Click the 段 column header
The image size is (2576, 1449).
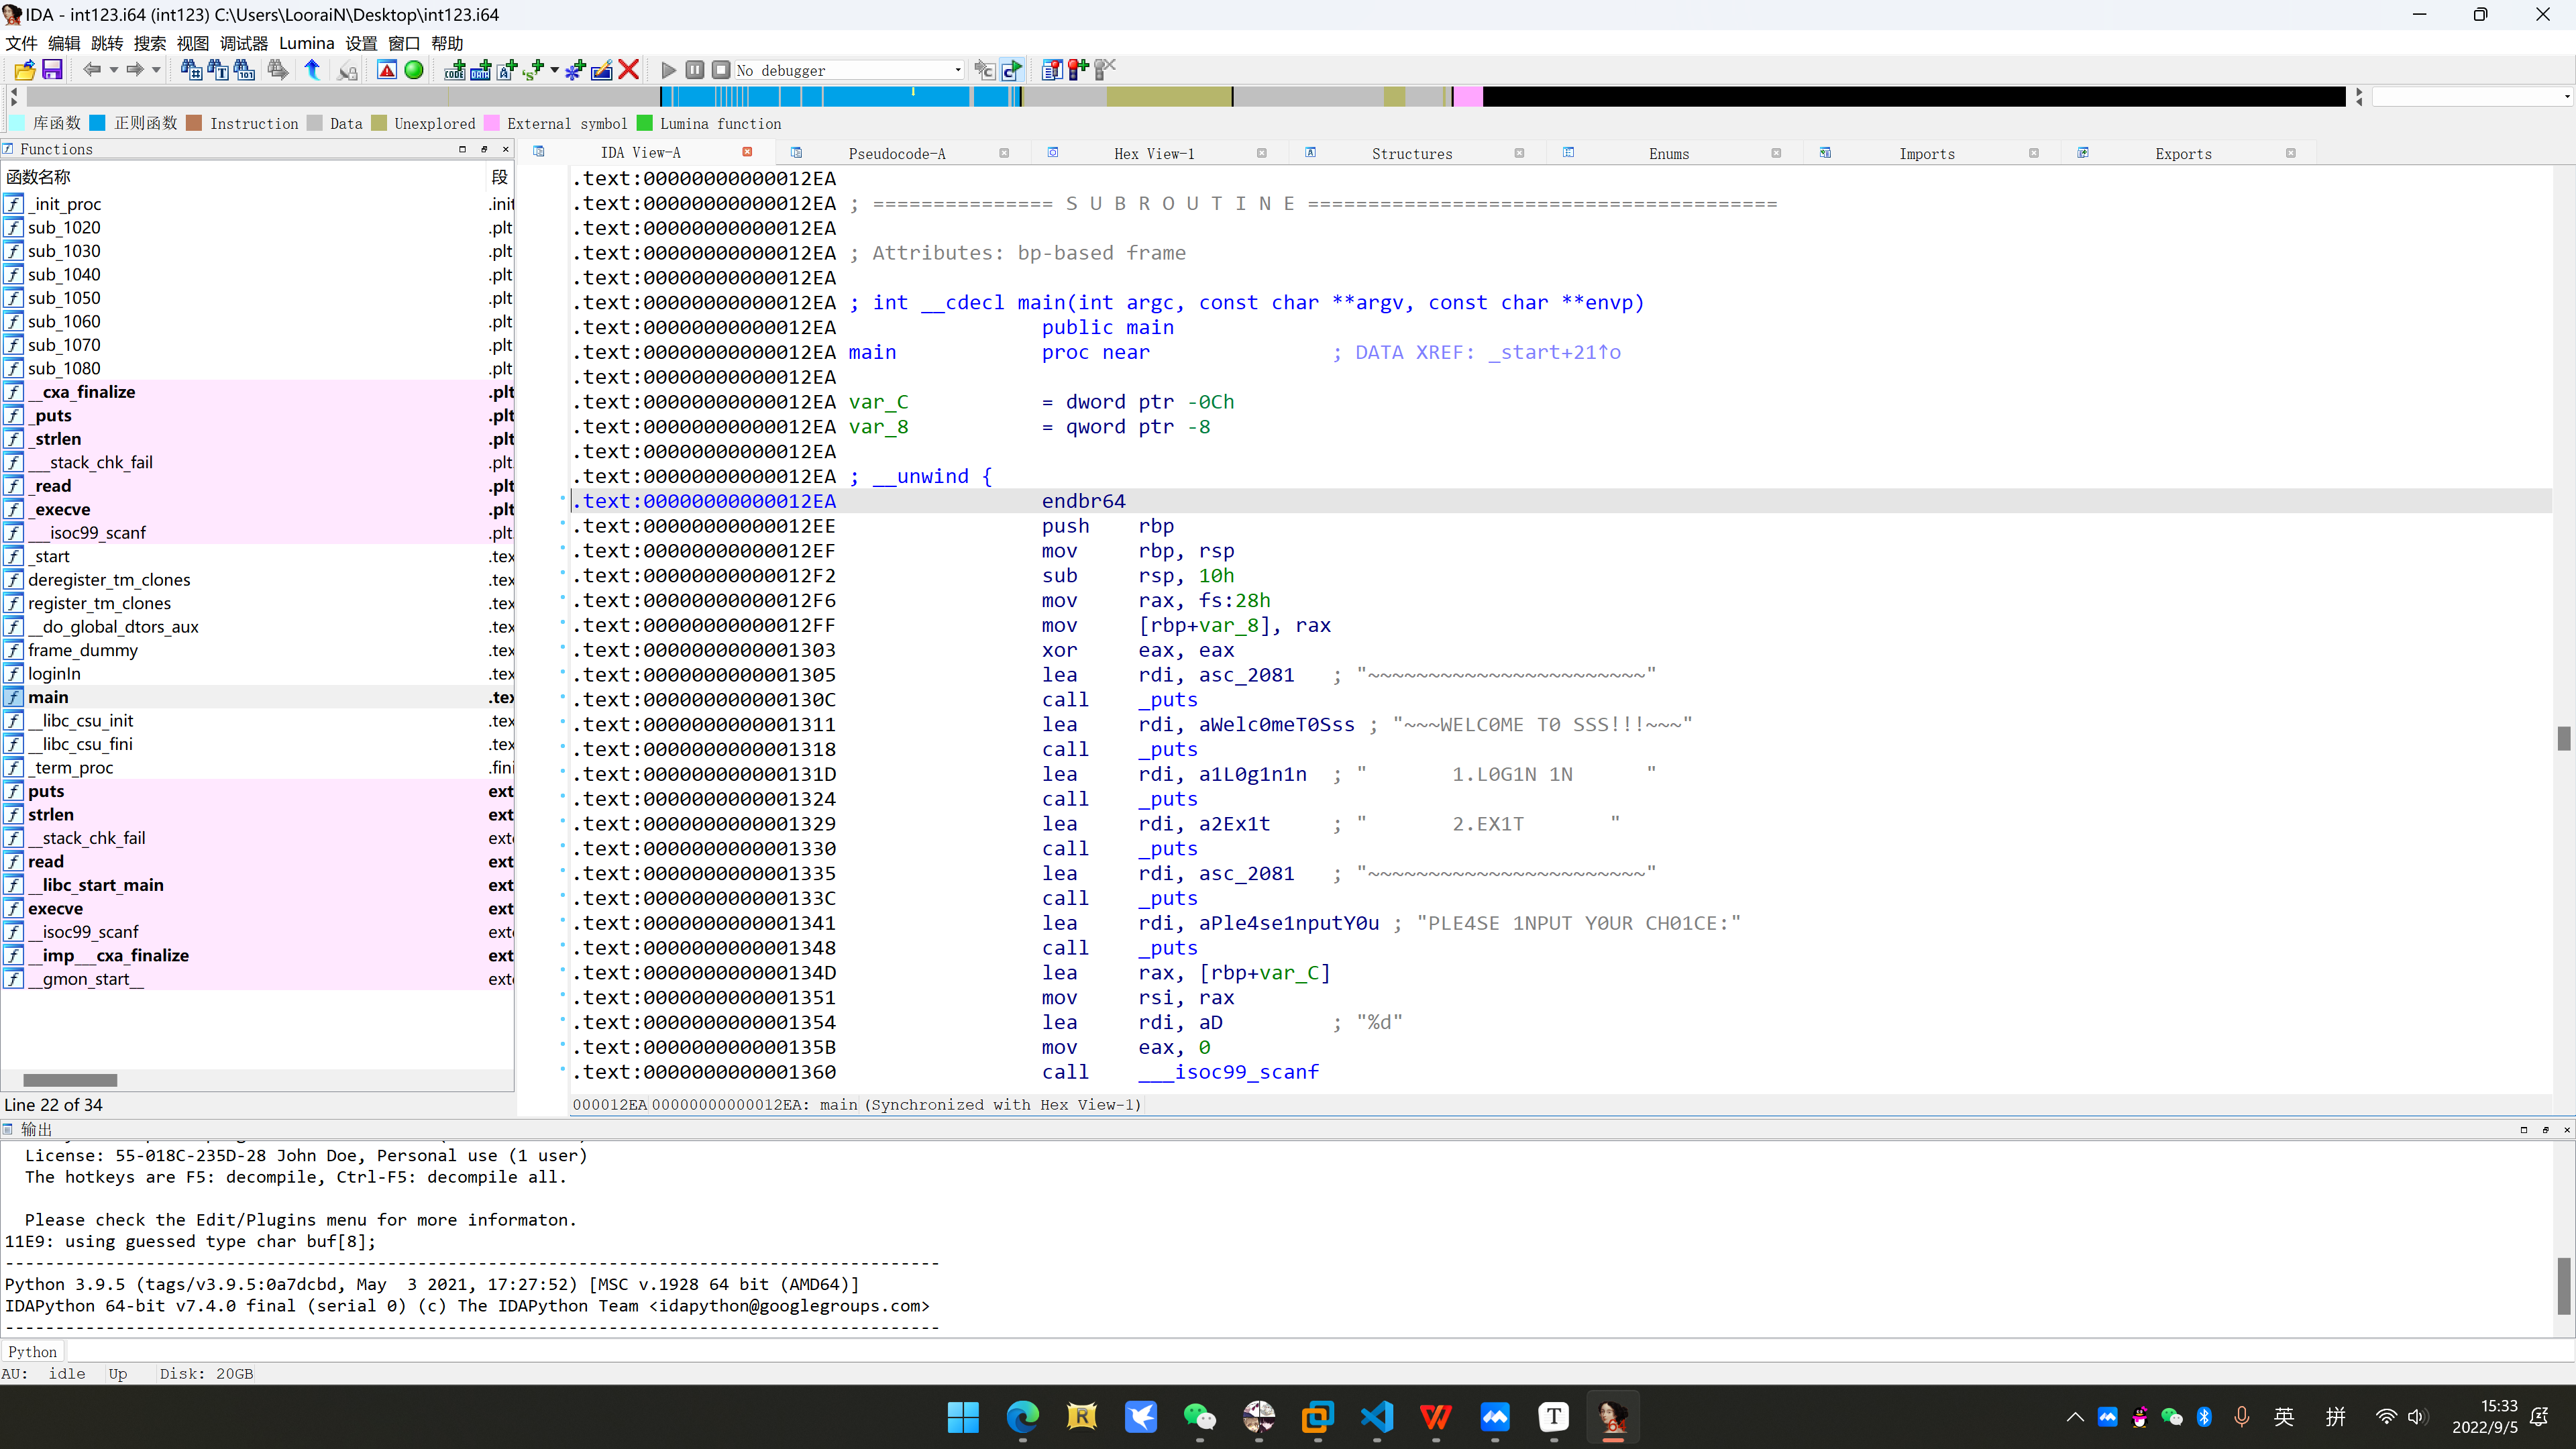click(x=500, y=177)
